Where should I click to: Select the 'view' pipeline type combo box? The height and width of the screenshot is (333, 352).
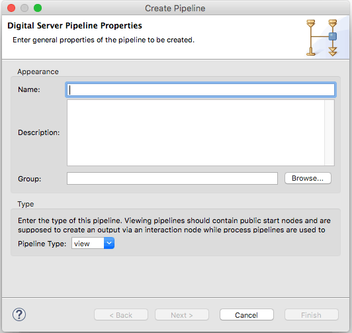pos(93,243)
